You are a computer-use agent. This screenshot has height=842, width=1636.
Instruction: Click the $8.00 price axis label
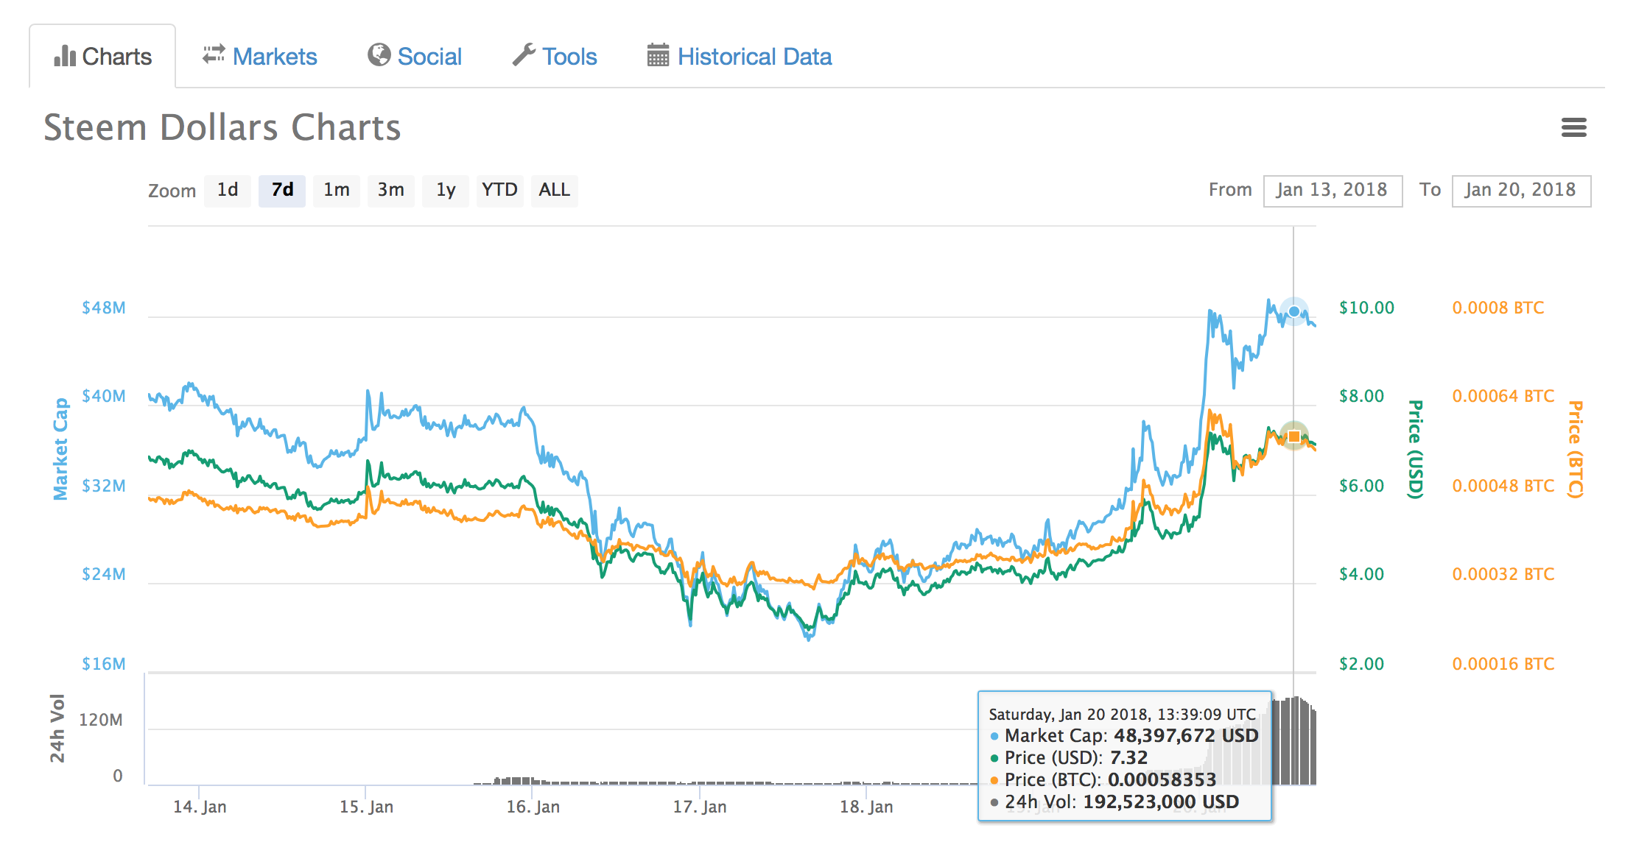click(x=1361, y=396)
